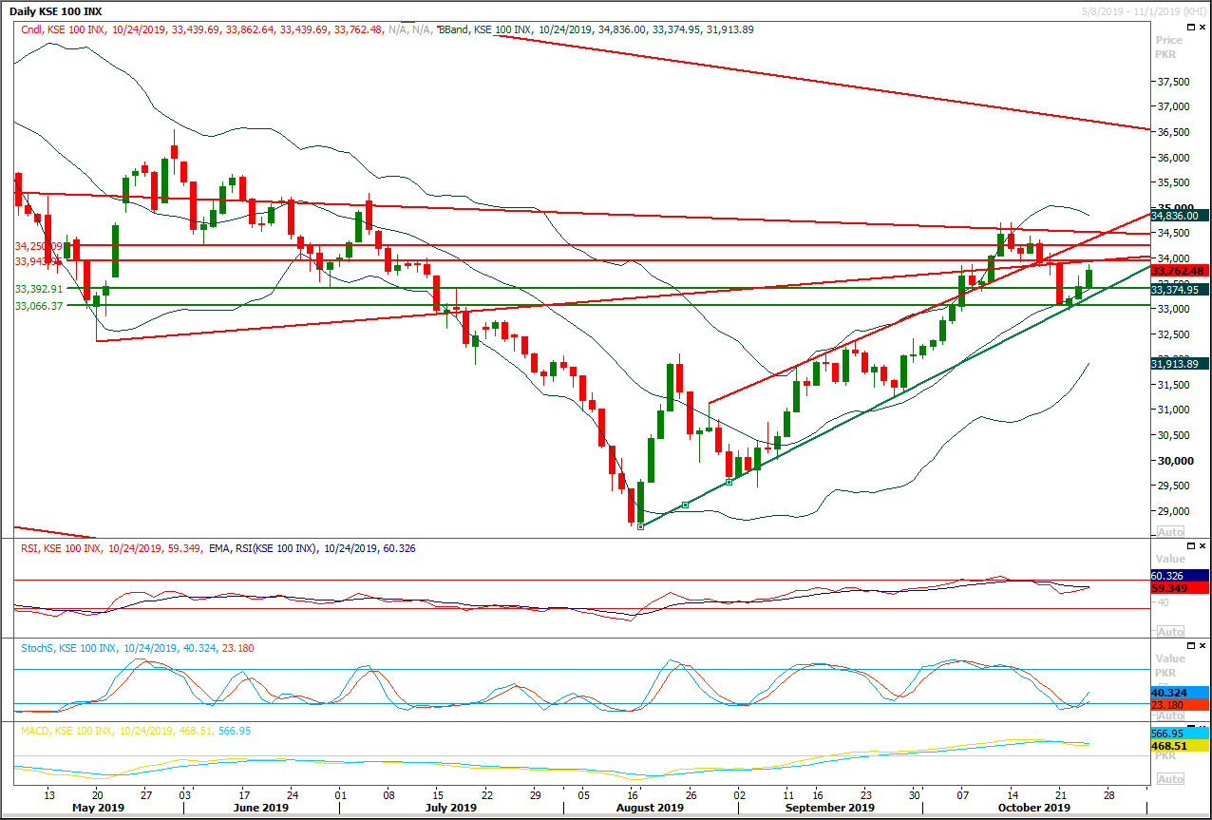Image resolution: width=1212 pixels, height=820 pixels.
Task: Toggle Auto scaling on the price axis
Action: (1169, 533)
